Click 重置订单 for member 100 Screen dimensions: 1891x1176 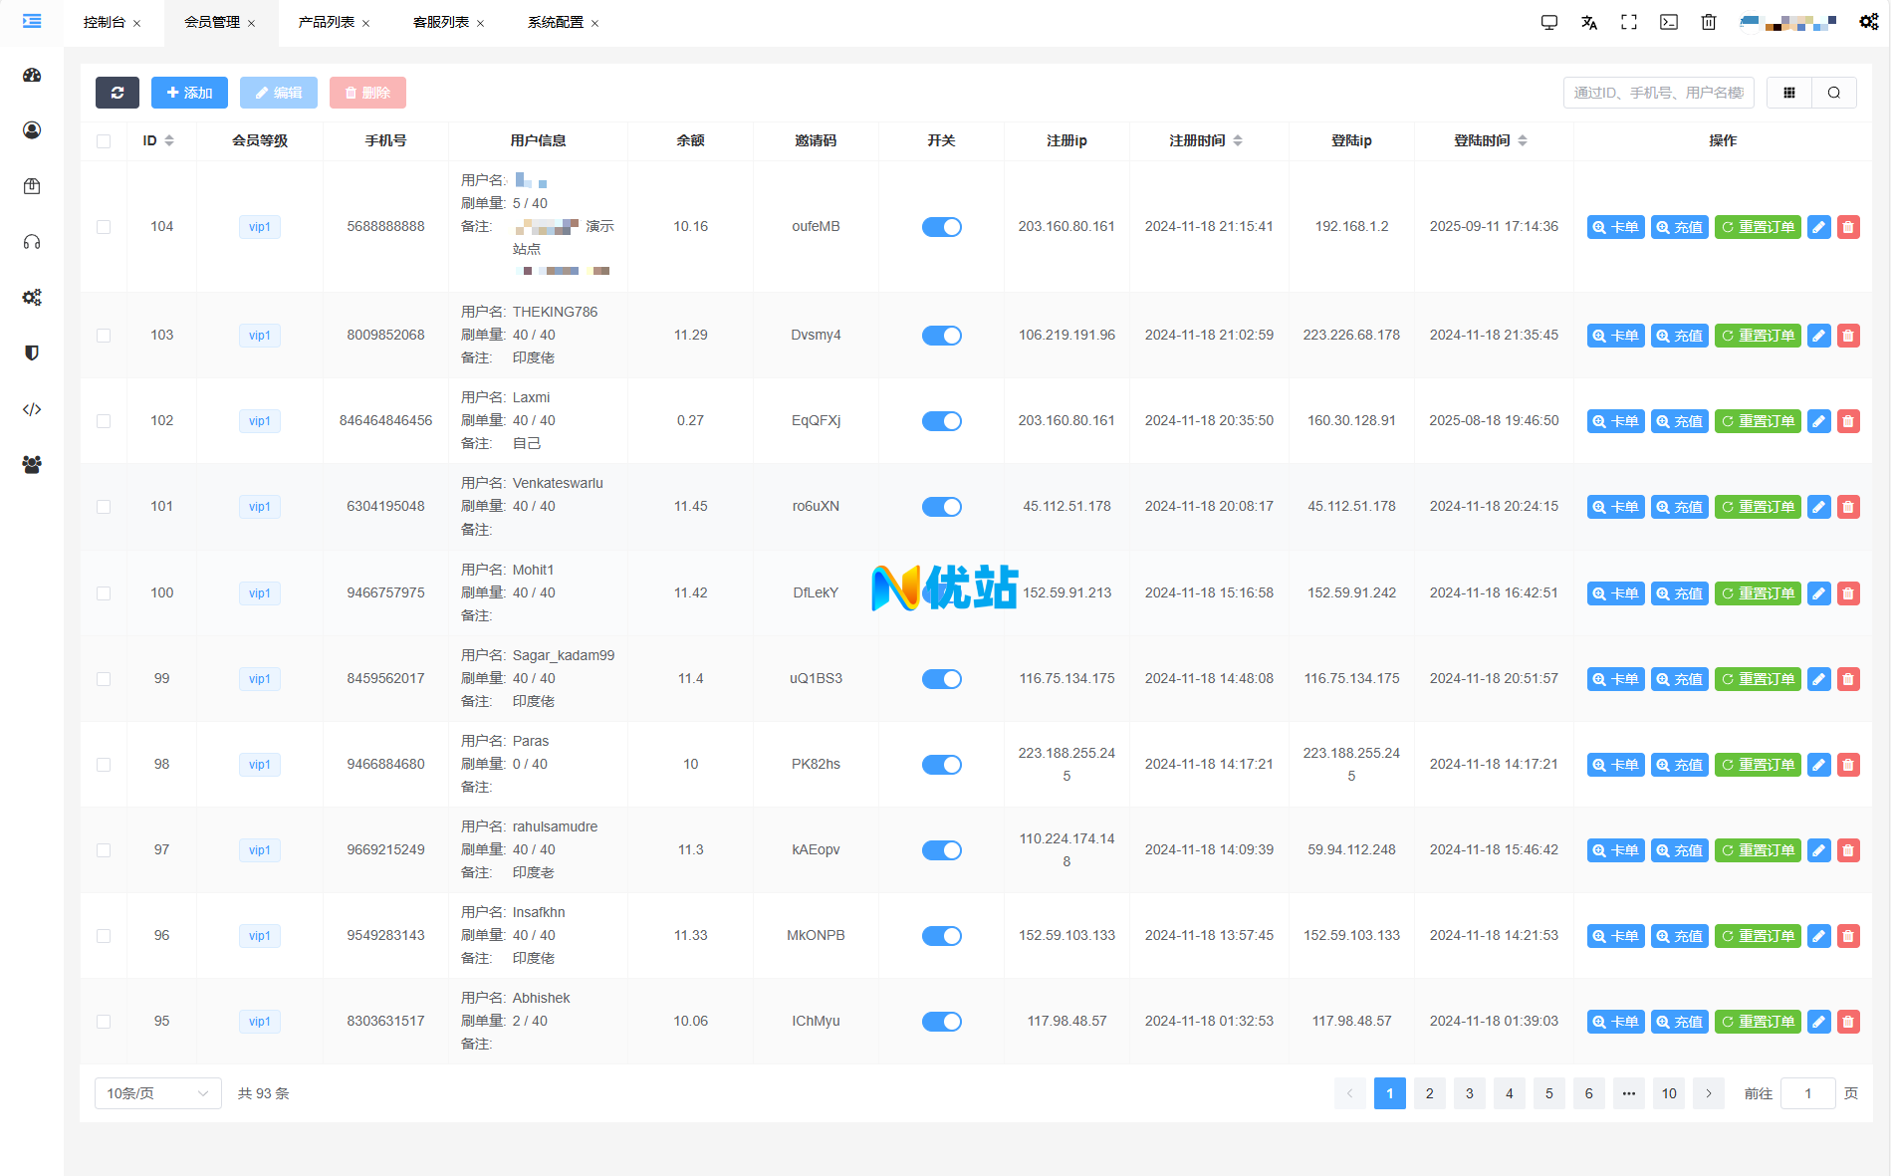1758,593
